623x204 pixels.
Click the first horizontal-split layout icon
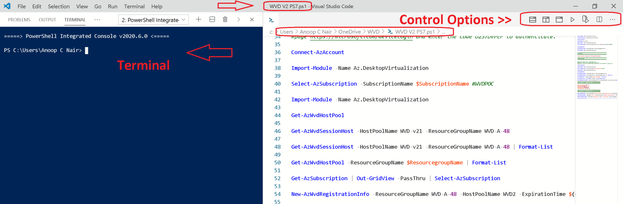[x=533, y=20]
